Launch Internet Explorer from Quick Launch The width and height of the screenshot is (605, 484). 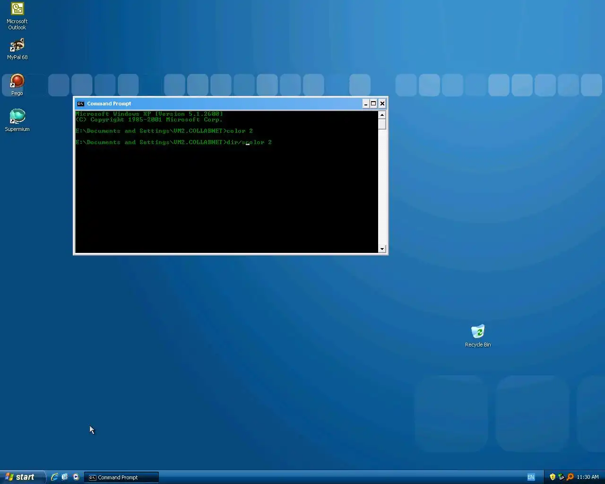(x=54, y=477)
